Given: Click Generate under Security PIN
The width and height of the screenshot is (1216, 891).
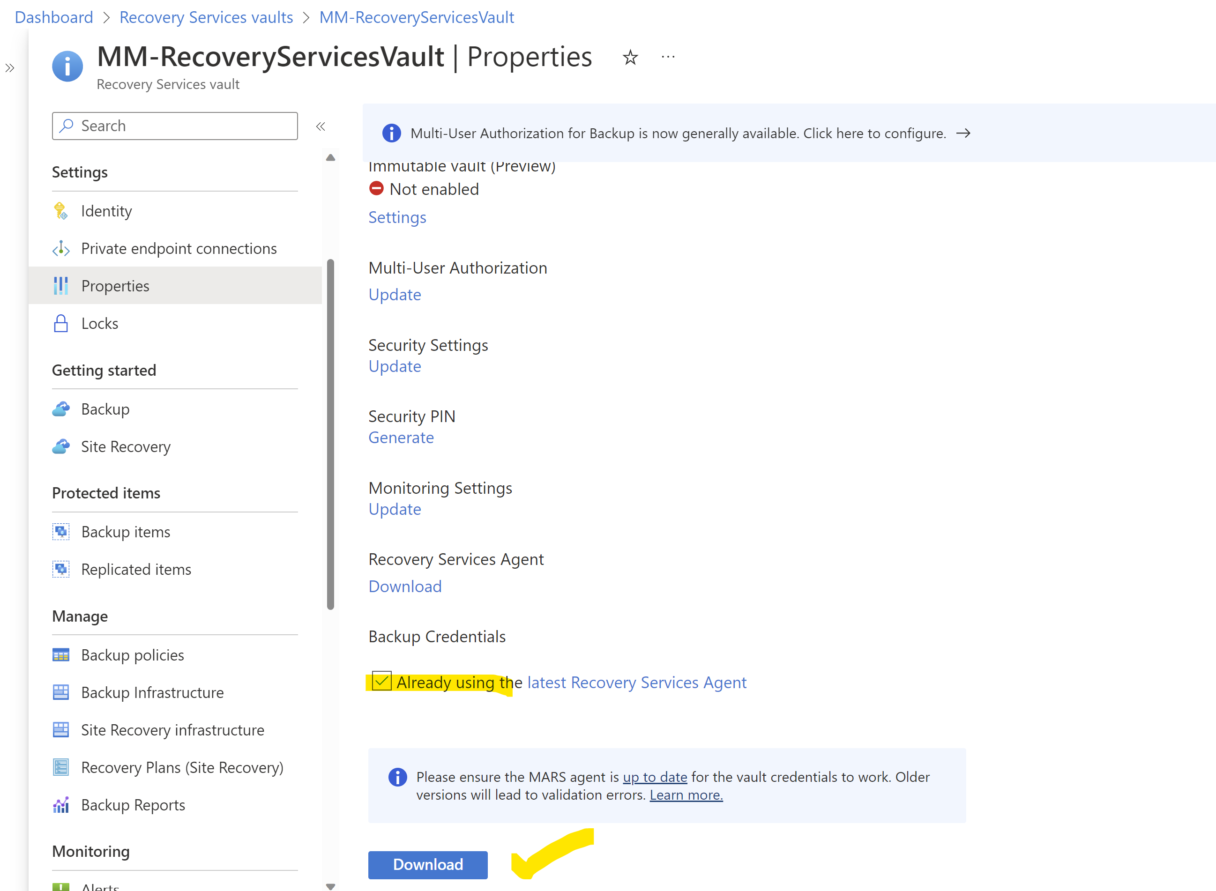Looking at the screenshot, I should 401,438.
